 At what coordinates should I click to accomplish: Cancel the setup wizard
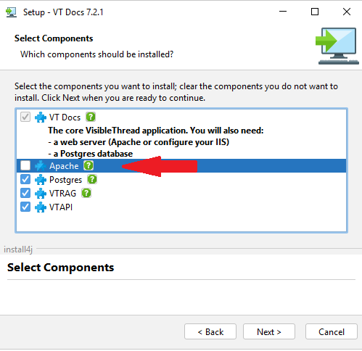[332, 331]
